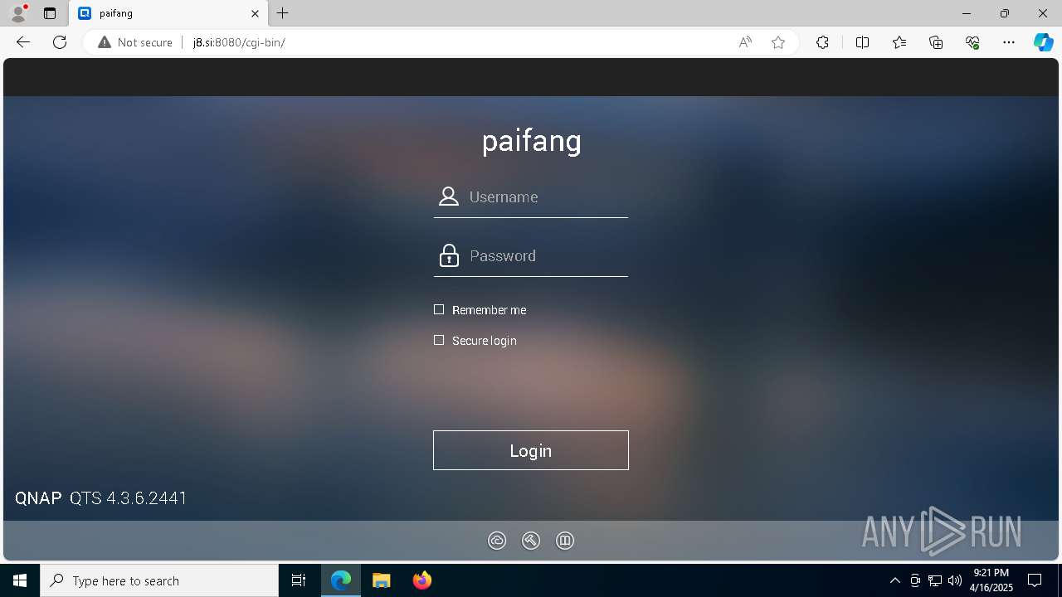Open the Favorites list icon
The image size is (1062, 597).
tap(899, 42)
